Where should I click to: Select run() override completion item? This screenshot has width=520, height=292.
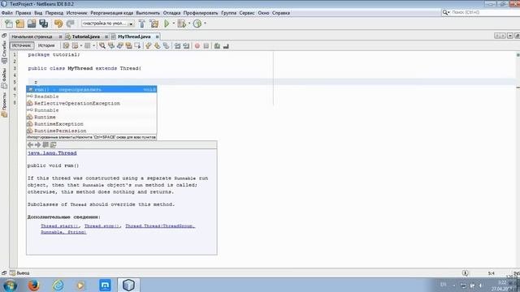[92, 89]
